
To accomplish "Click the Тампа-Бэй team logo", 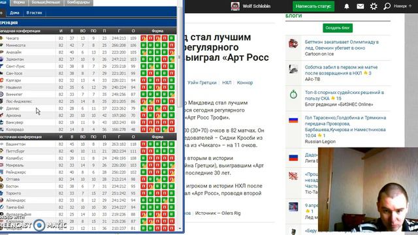I will click(x=1, y=207).
